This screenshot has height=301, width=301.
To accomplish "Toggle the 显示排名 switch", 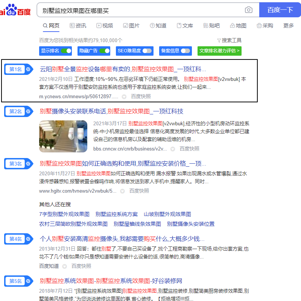I will coord(66,51).
